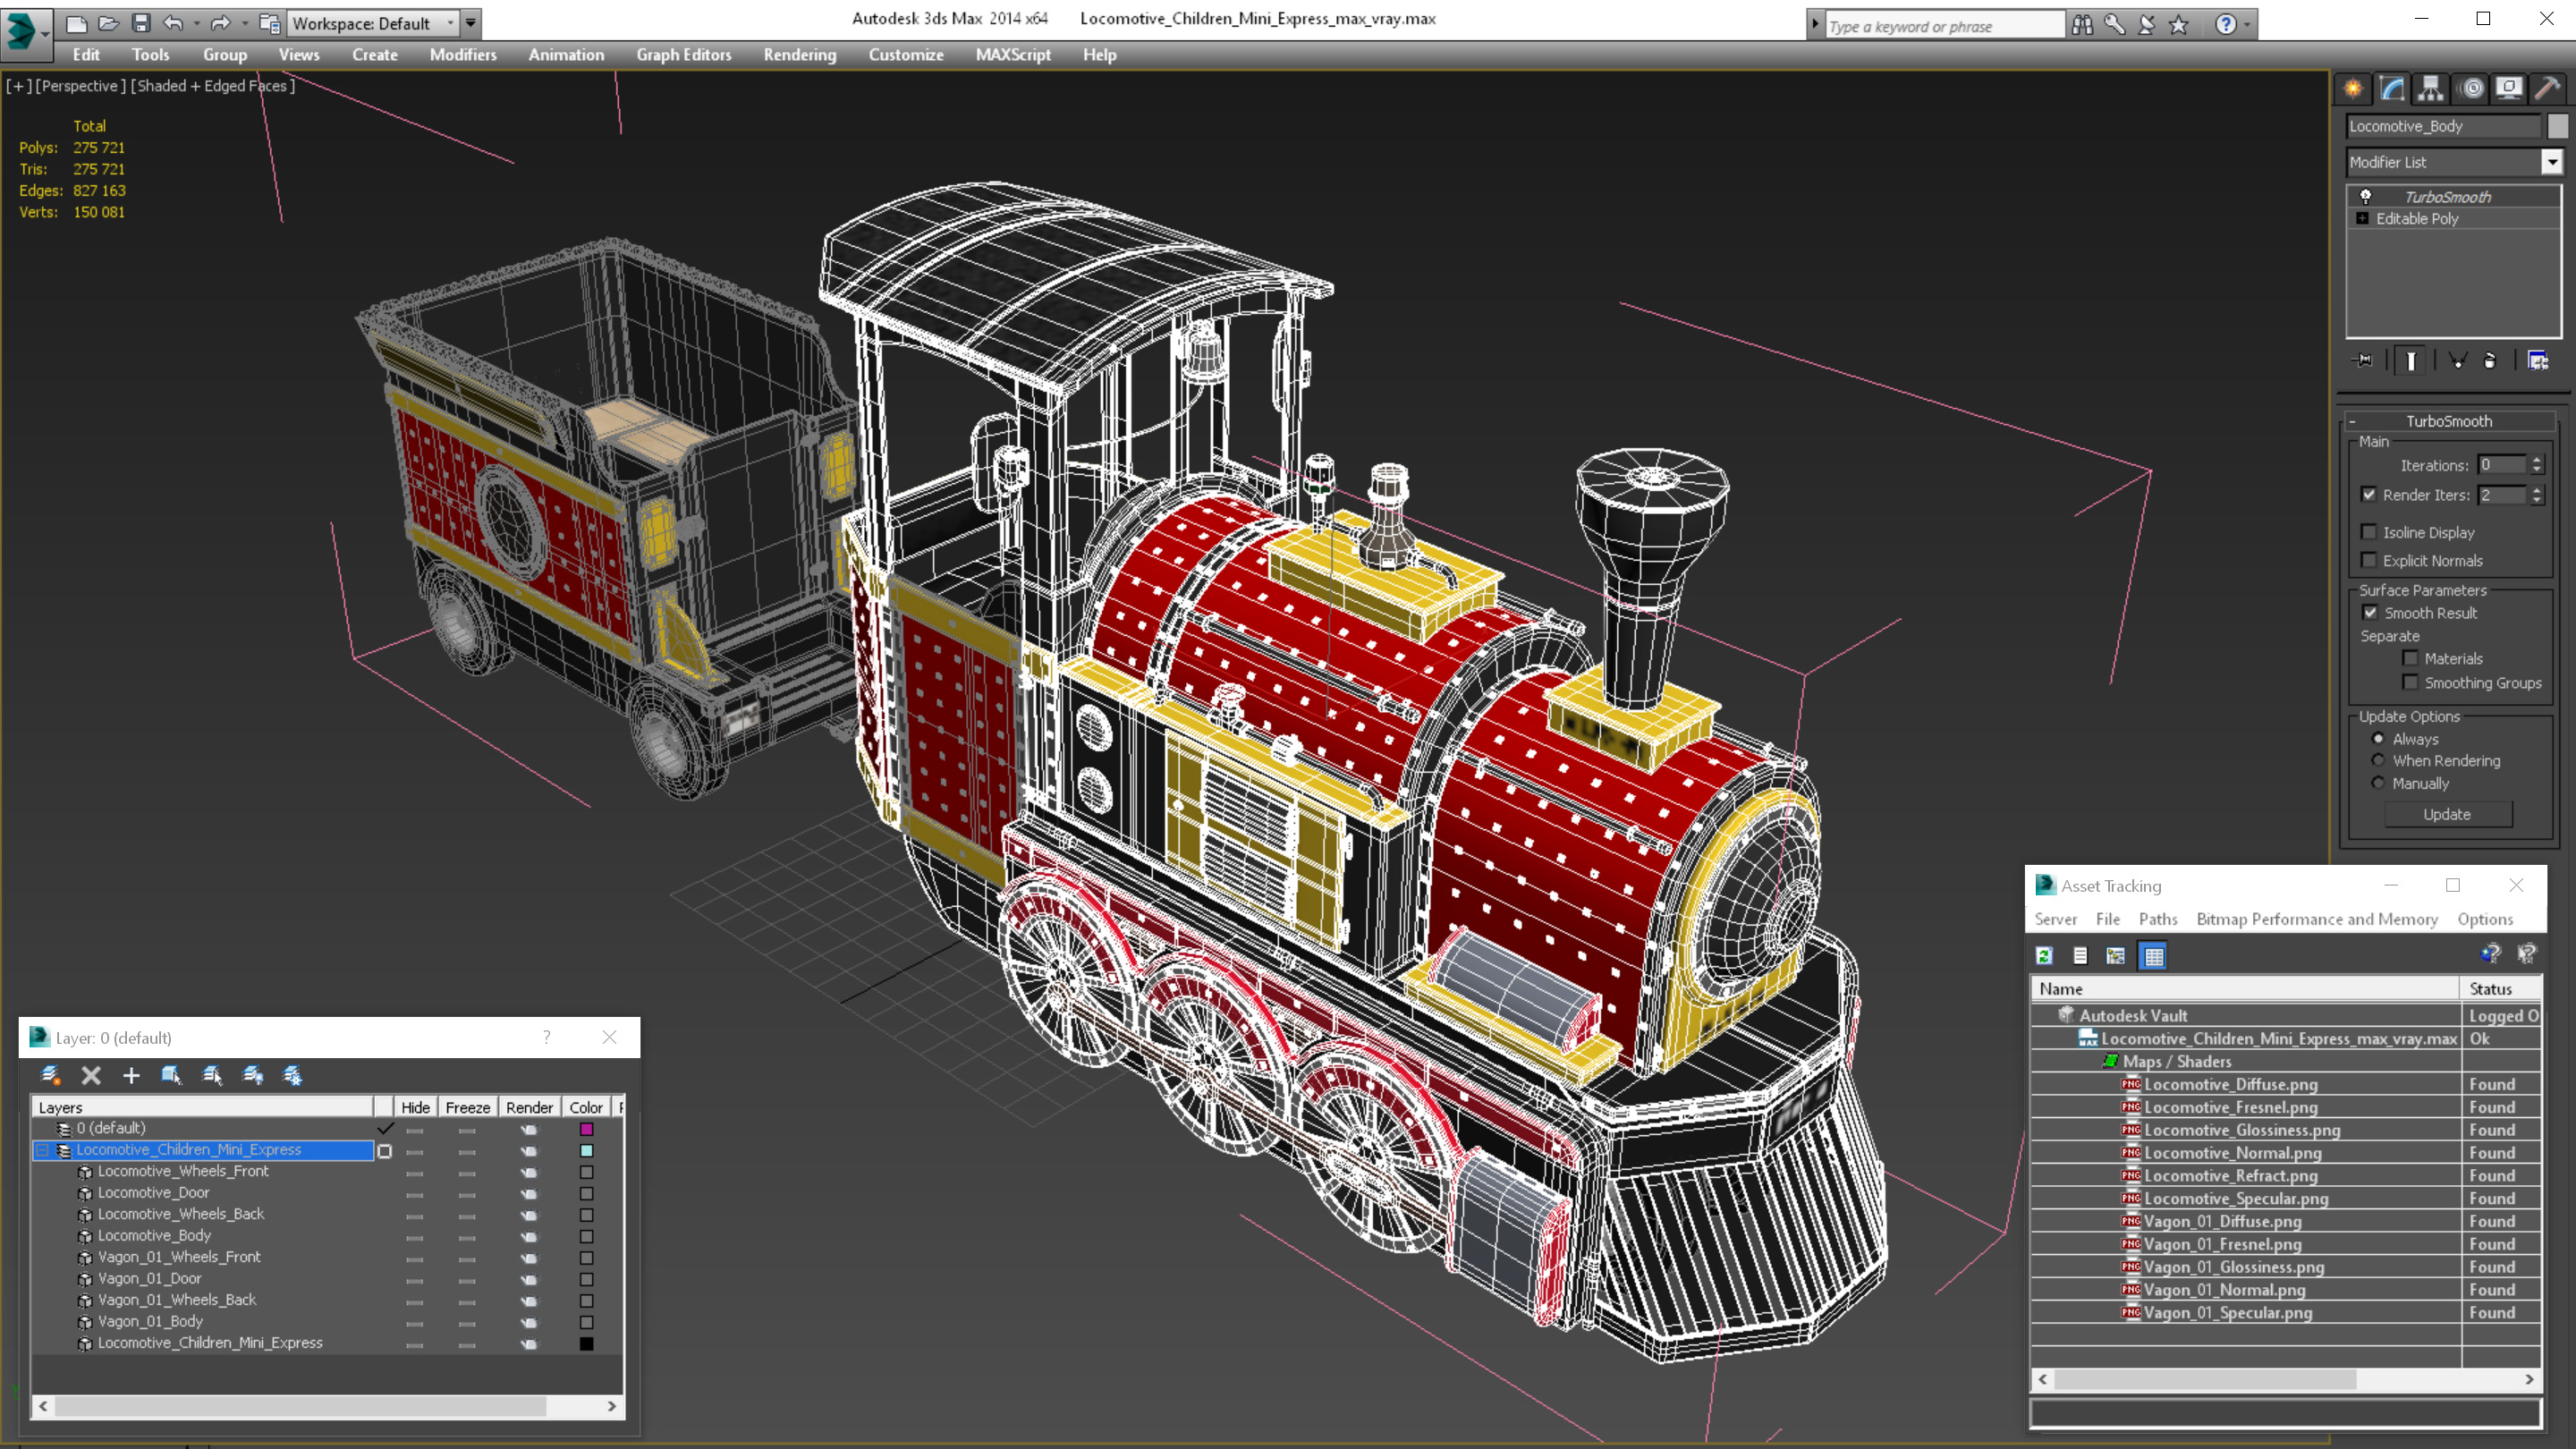Image resolution: width=2576 pixels, height=1449 pixels.
Task: Click Refresh icon in Asset Tracking
Action: click(2044, 956)
